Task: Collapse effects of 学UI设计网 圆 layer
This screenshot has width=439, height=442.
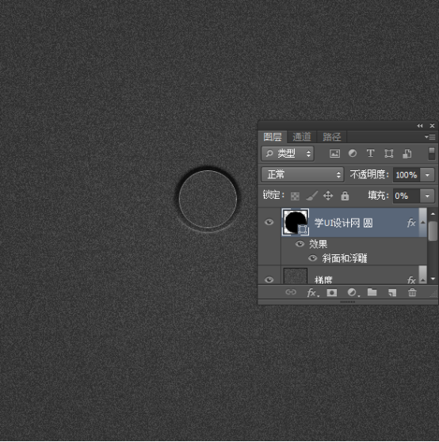Action: point(422,223)
